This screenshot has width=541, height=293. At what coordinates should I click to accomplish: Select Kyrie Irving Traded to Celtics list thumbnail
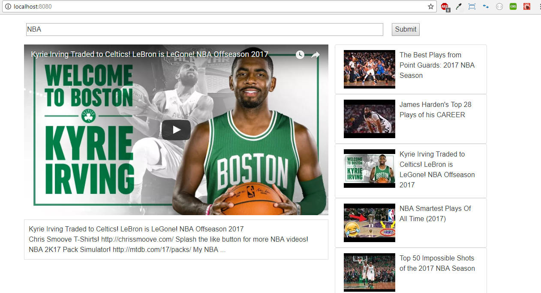tap(370, 169)
